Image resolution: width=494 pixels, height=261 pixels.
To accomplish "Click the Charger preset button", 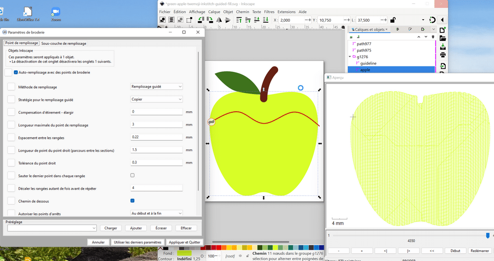I will click(111, 228).
